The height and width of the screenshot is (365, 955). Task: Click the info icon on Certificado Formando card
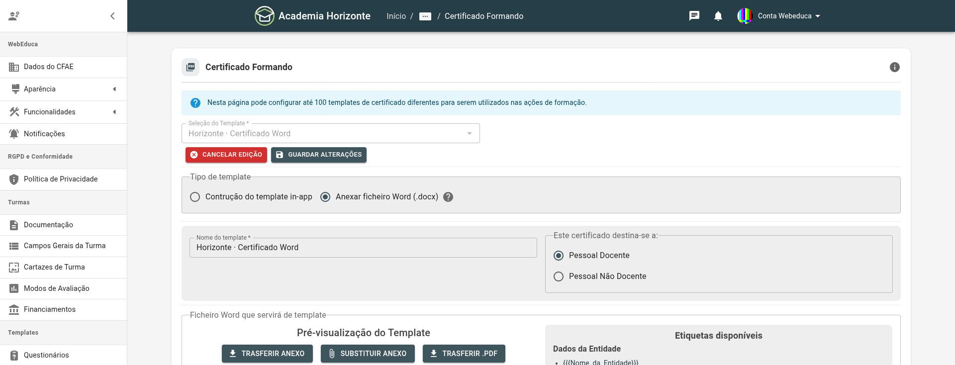pyautogui.click(x=895, y=67)
